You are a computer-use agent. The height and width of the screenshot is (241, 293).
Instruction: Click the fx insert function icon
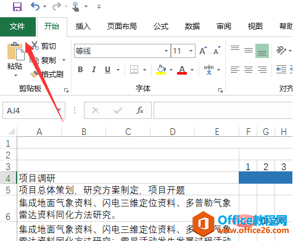(140, 110)
